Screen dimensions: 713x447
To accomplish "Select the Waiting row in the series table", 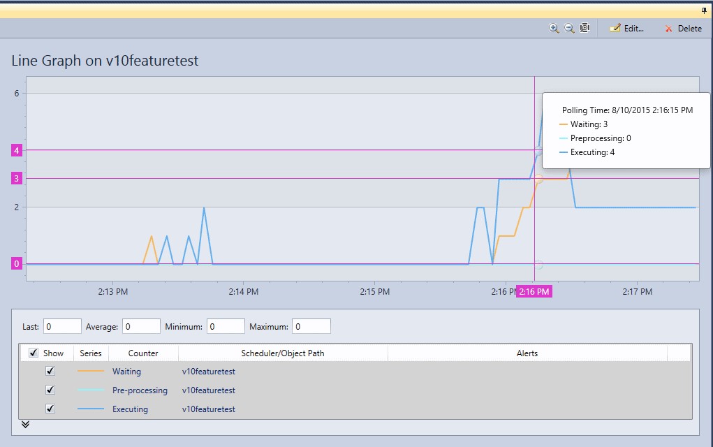I will pyautogui.click(x=126, y=371).
